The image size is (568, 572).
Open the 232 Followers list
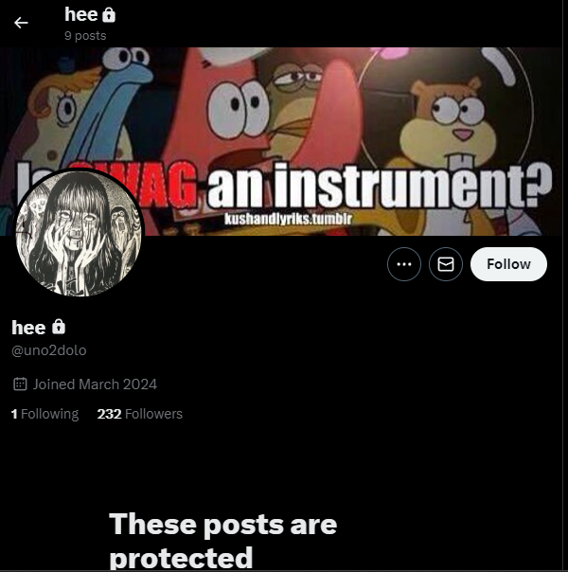139,414
